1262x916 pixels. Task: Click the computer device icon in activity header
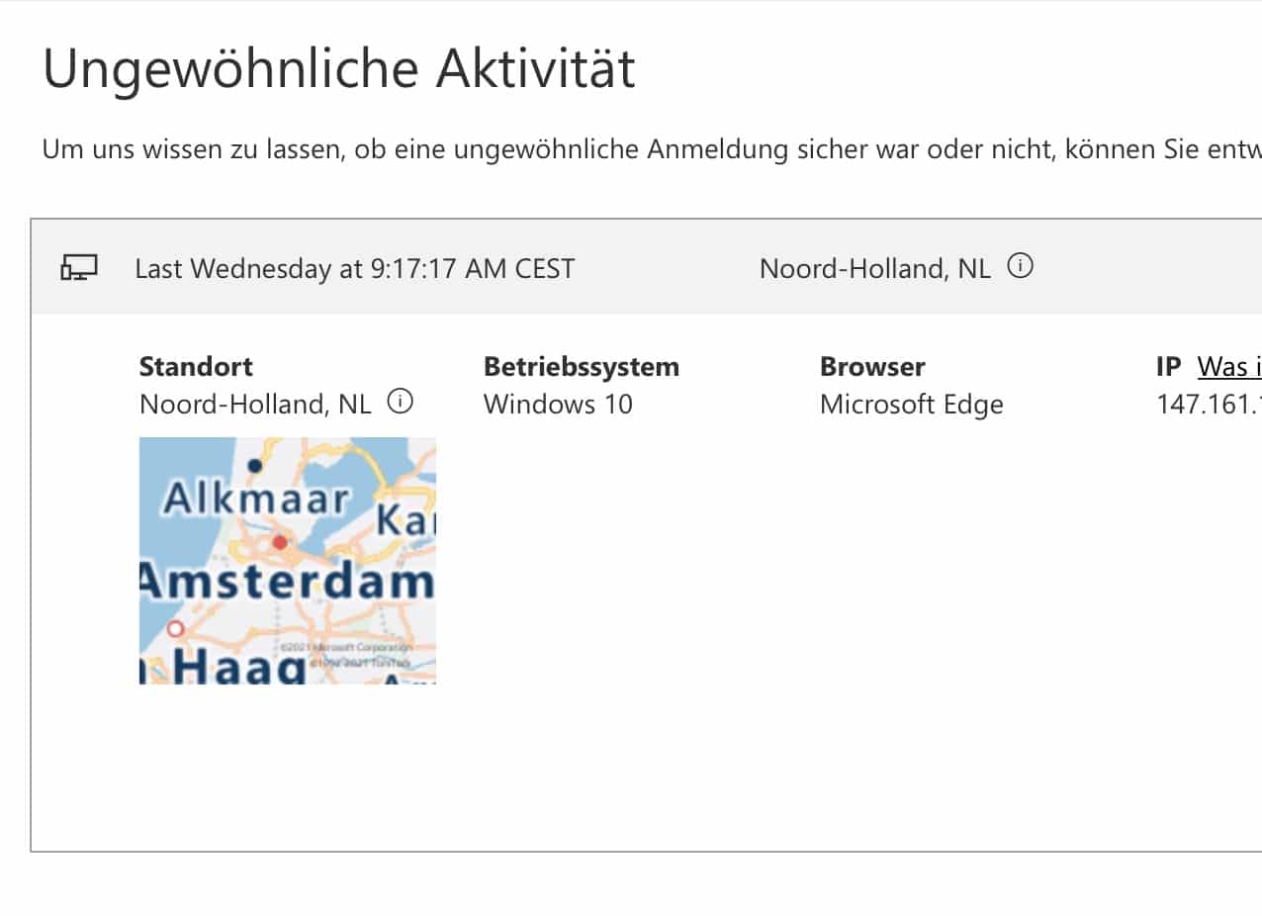click(x=79, y=267)
